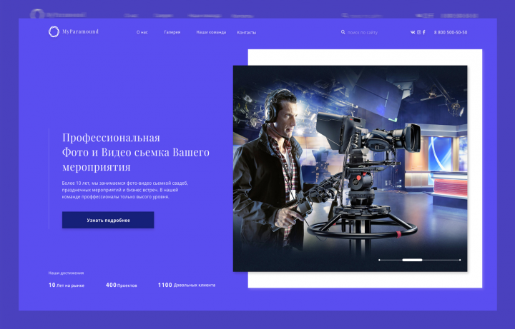Click the 10 Лет на рынке stat
Image resolution: width=515 pixels, height=329 pixels.
click(x=67, y=285)
